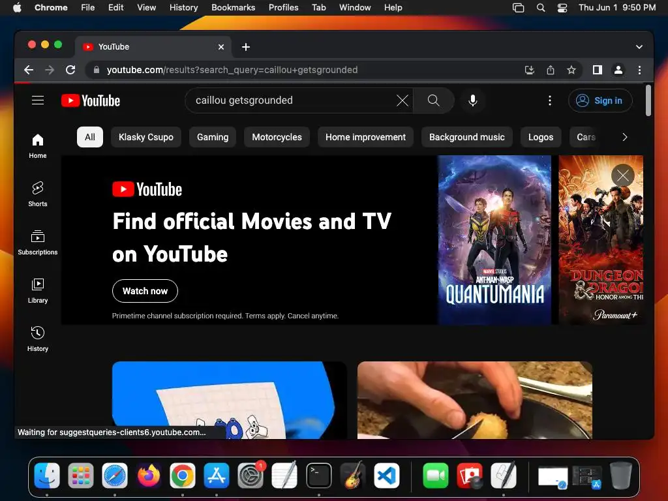Select the Home improvement filter chip

365,137
